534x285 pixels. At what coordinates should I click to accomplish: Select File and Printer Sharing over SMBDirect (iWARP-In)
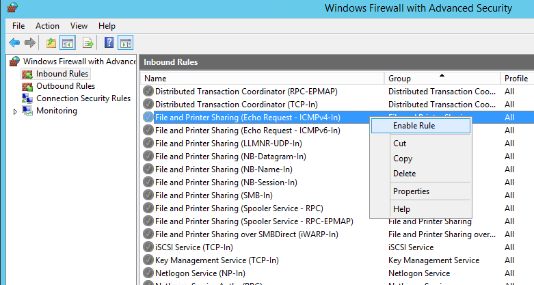pyautogui.click(x=247, y=234)
